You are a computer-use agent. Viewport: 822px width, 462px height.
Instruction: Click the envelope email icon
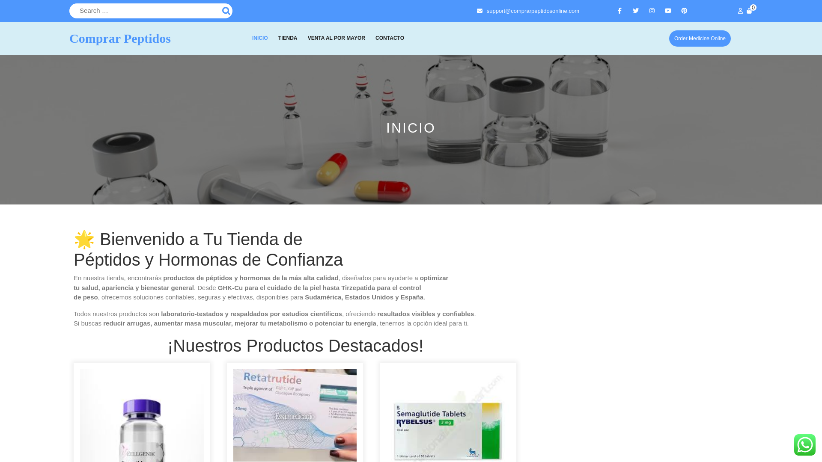pos(479,11)
